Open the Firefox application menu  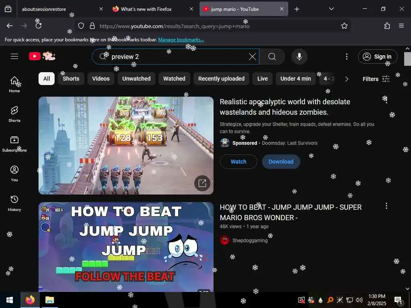401,26
